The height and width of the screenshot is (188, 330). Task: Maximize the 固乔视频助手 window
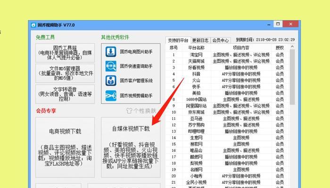click(x=278, y=24)
